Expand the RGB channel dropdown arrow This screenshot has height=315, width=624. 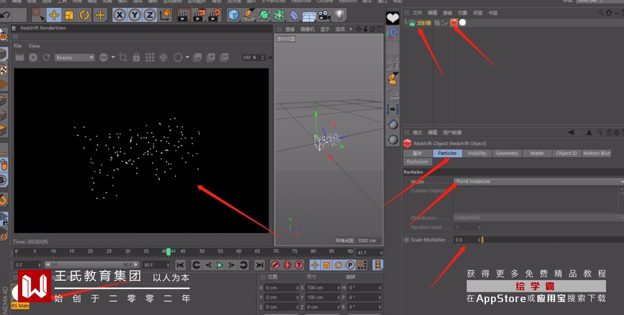(x=113, y=57)
